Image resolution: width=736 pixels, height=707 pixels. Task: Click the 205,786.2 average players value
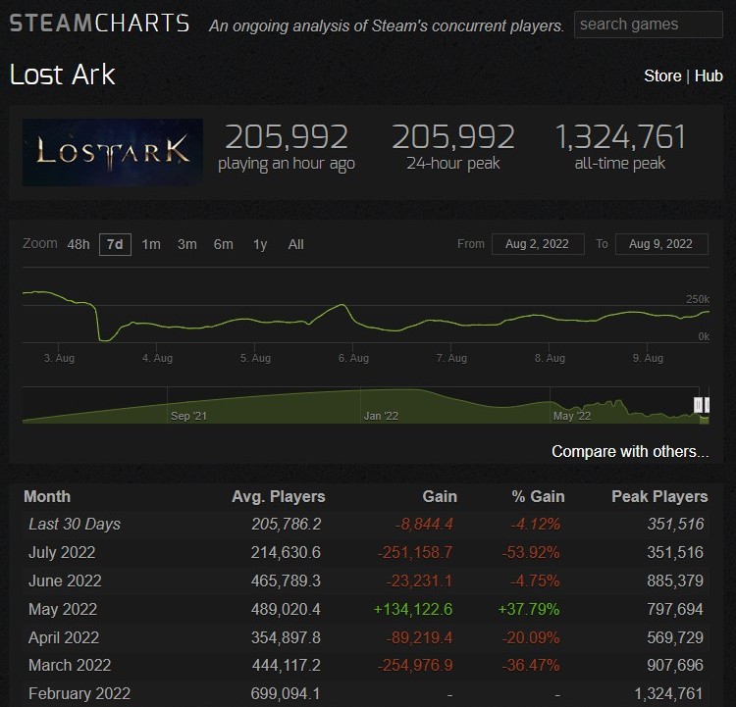click(286, 524)
